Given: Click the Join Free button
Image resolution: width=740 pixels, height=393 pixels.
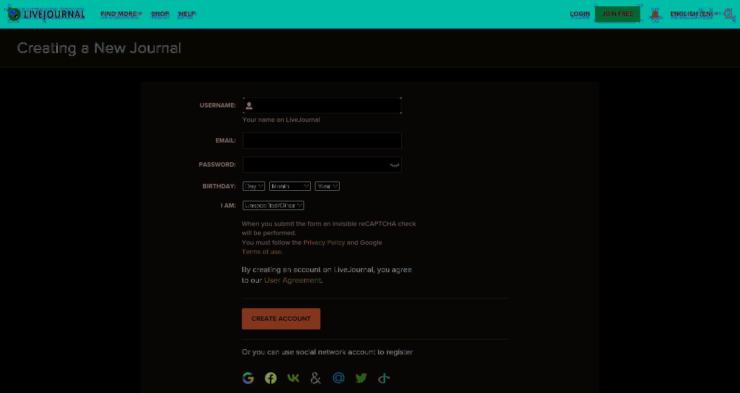Looking at the screenshot, I should coord(618,14).
